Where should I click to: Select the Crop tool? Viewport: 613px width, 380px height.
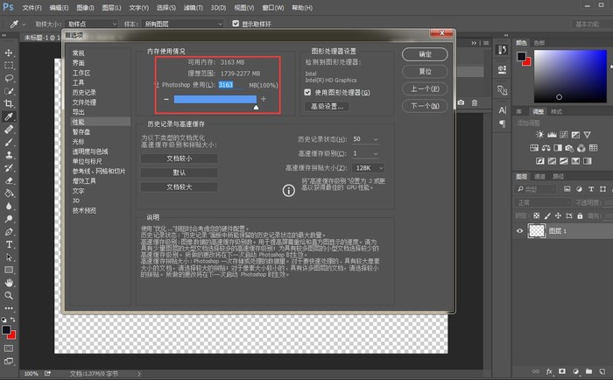click(9, 103)
